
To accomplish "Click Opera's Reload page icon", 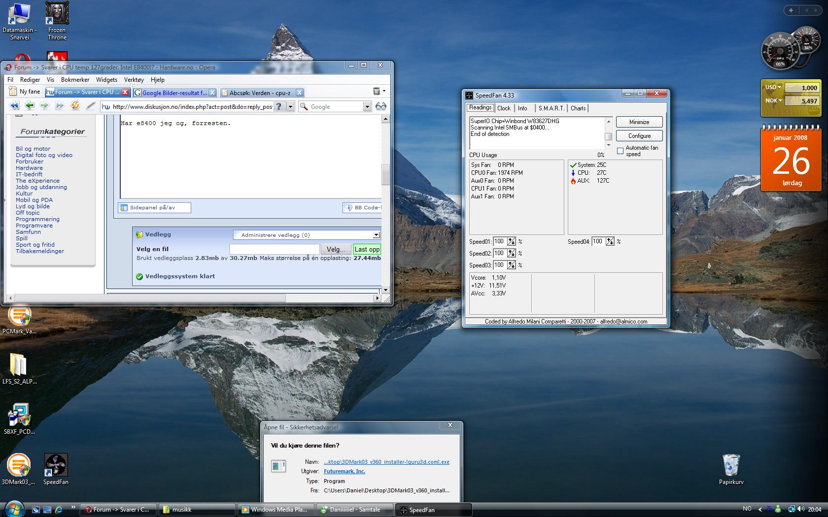I will (x=75, y=106).
